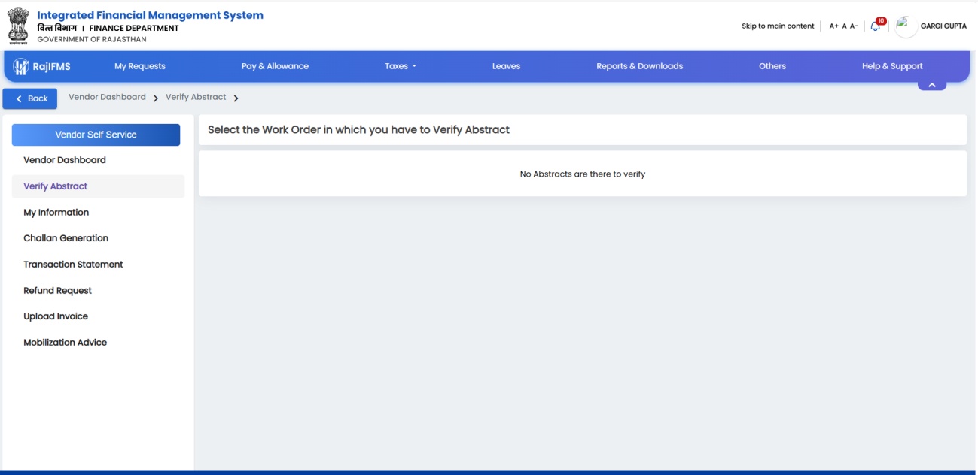Image resolution: width=978 pixels, height=475 pixels.
Task: Click Skip to main content link
Action: (x=778, y=26)
